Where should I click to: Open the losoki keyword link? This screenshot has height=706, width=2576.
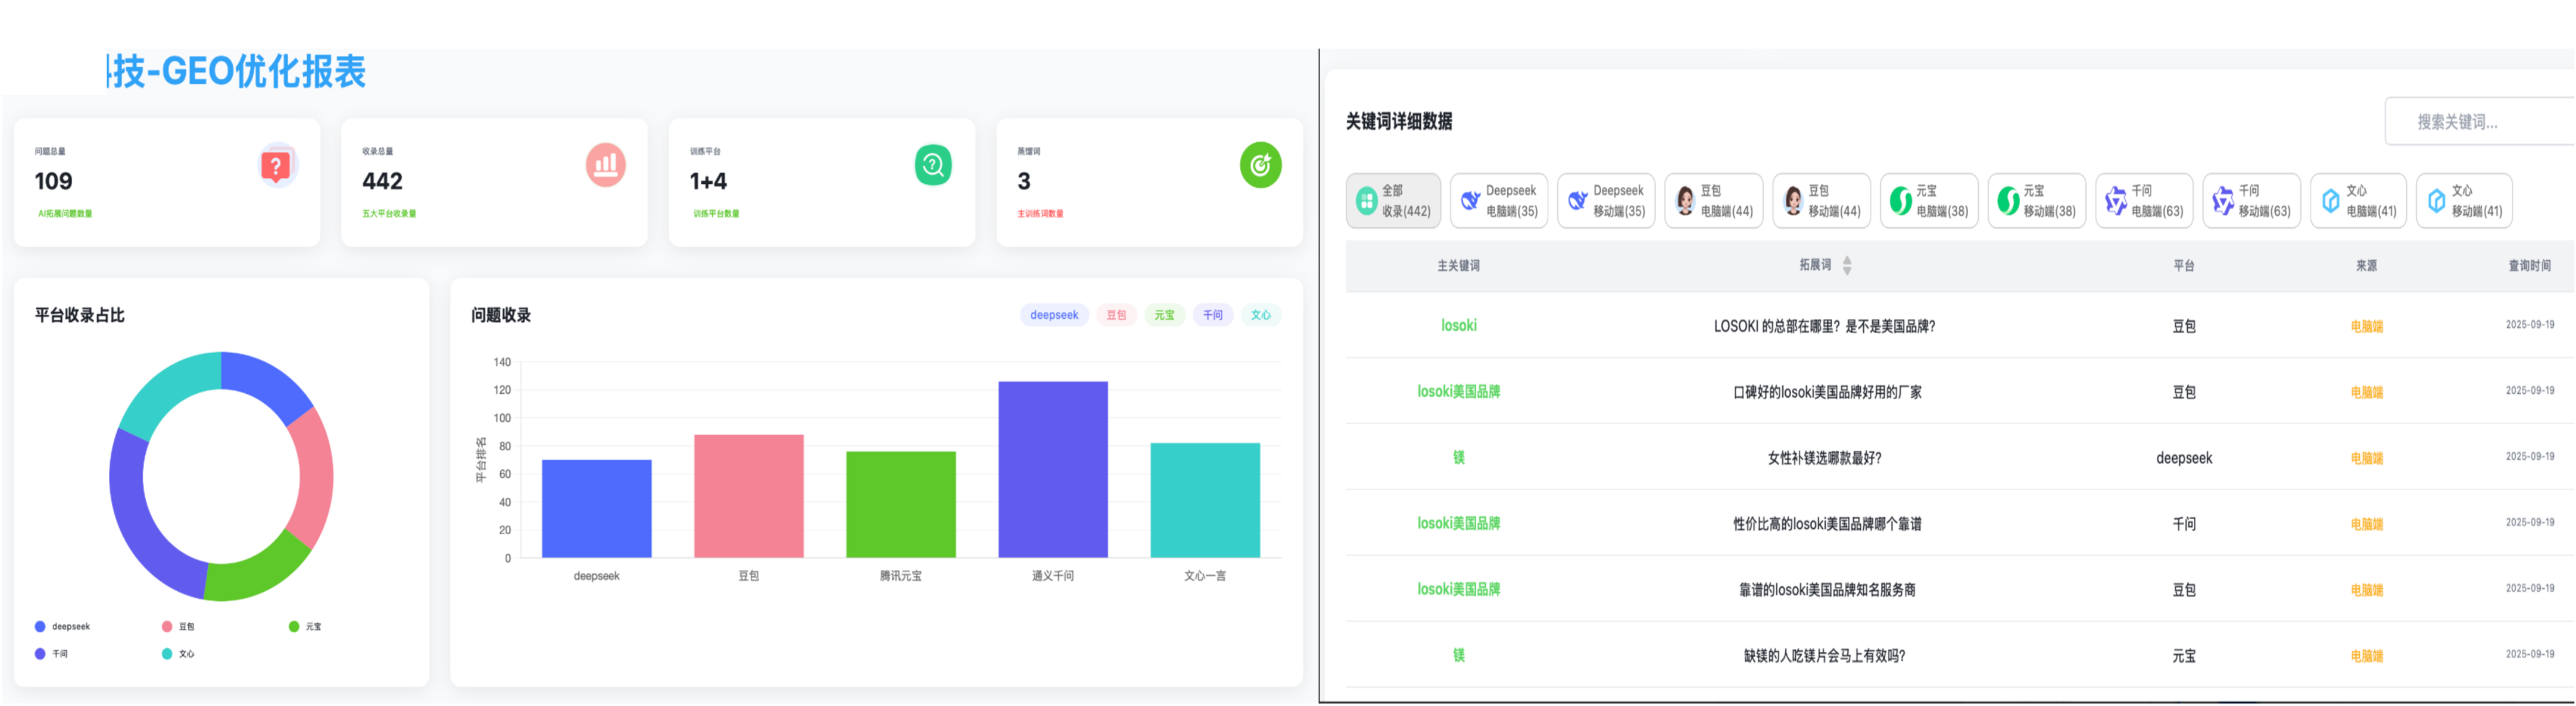point(1459,325)
